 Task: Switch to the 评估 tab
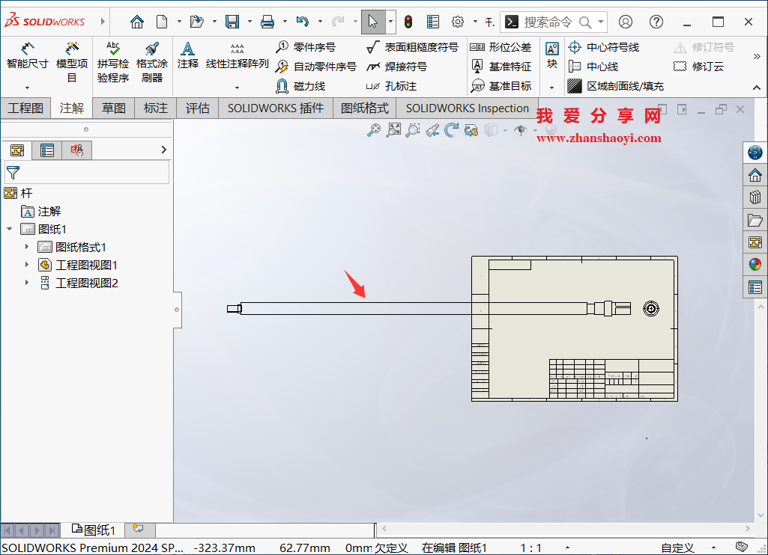click(x=197, y=108)
